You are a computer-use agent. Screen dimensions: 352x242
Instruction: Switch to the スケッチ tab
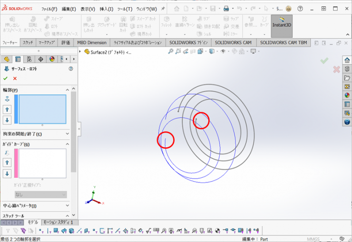28,43
